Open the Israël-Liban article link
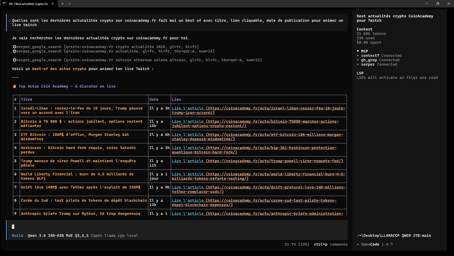The height and width of the screenshot is (256, 454). 258,110
